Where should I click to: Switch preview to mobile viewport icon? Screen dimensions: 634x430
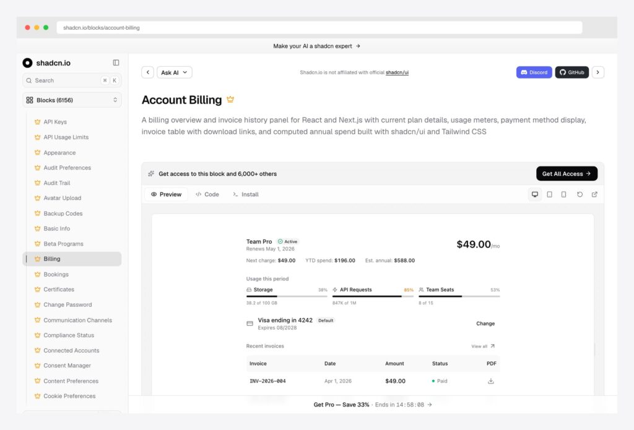(563, 194)
